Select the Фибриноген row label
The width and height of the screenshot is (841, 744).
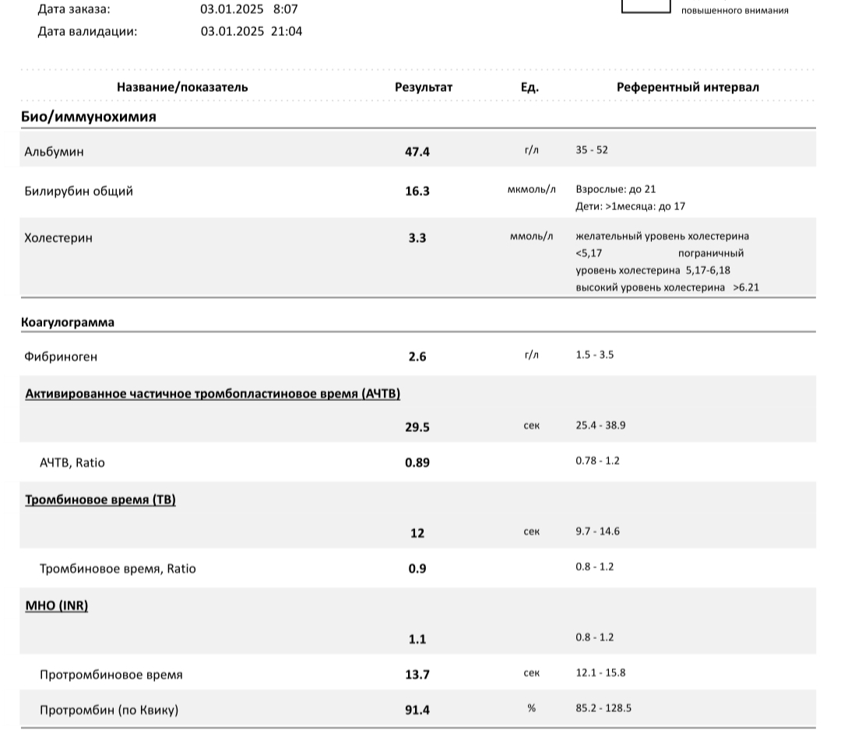(61, 357)
